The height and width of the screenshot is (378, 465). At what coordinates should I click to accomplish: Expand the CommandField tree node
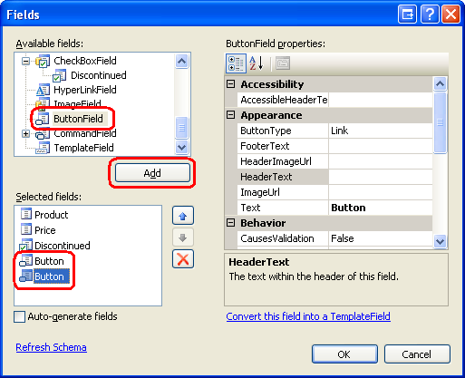(26, 133)
